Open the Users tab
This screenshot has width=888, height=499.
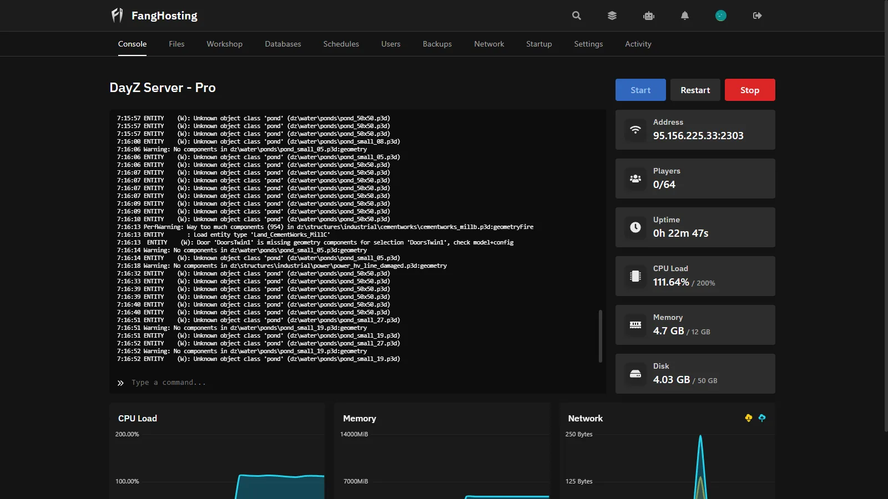pyautogui.click(x=391, y=44)
